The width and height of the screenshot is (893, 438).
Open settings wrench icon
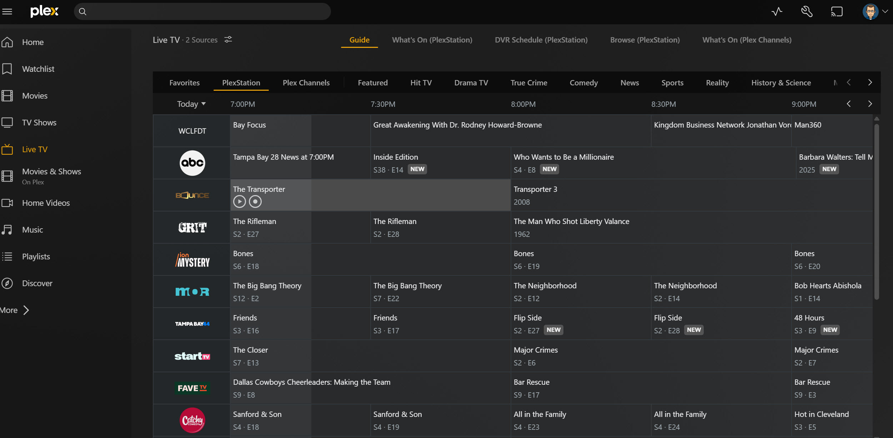point(807,11)
